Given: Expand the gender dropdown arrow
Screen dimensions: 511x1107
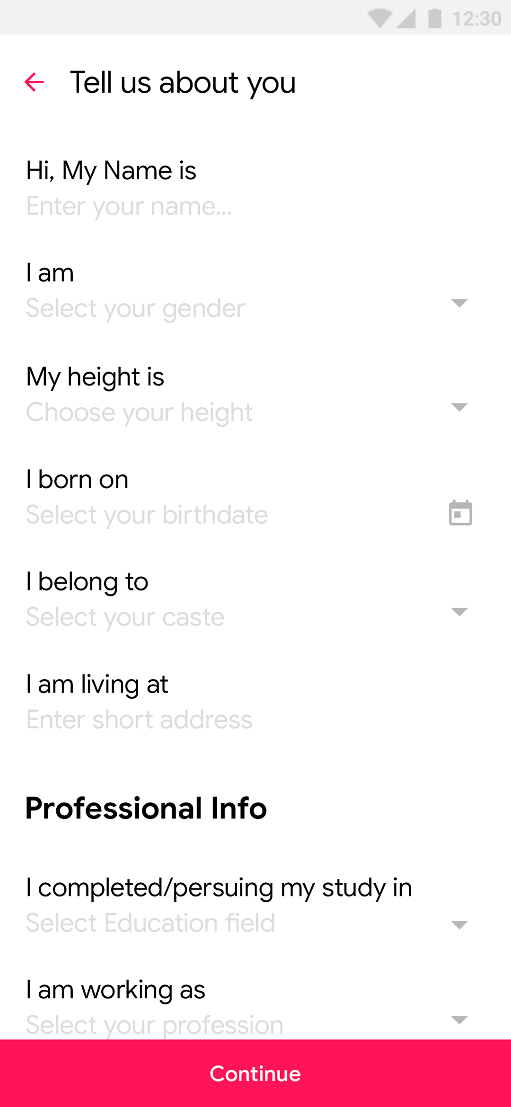Looking at the screenshot, I should 459,303.
